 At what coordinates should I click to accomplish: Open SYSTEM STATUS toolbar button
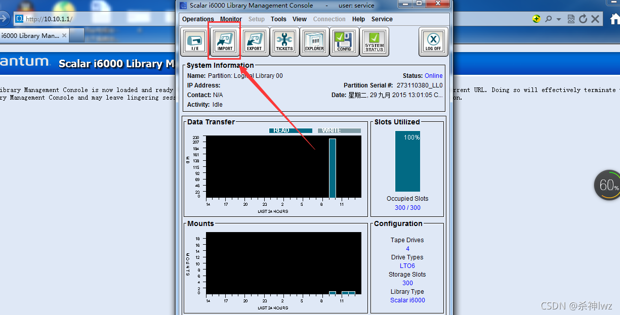(374, 41)
